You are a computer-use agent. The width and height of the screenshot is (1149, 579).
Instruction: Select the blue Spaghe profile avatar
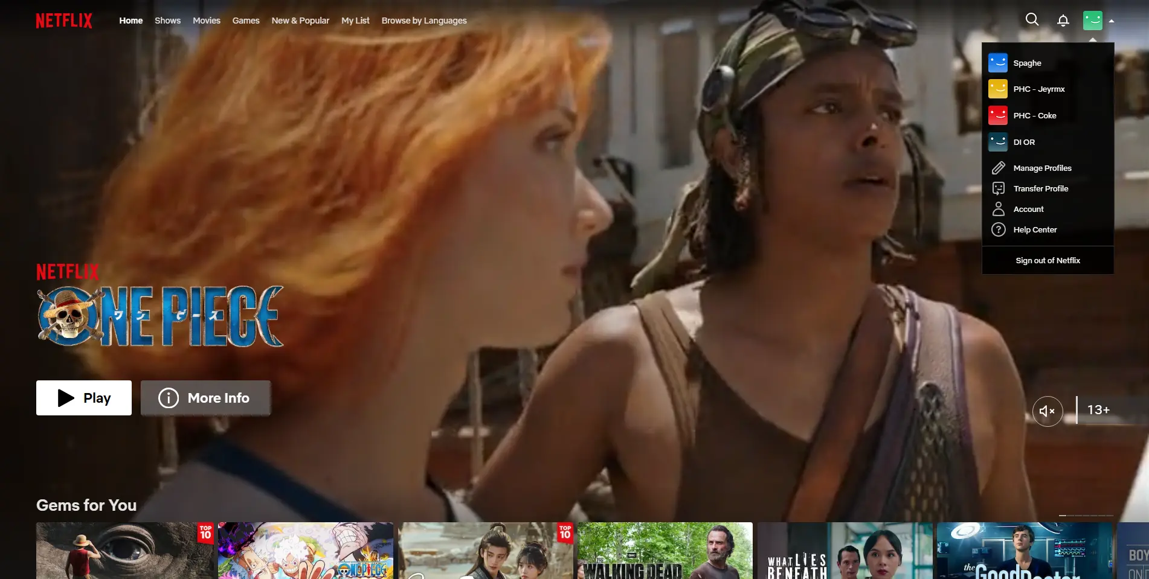point(998,63)
